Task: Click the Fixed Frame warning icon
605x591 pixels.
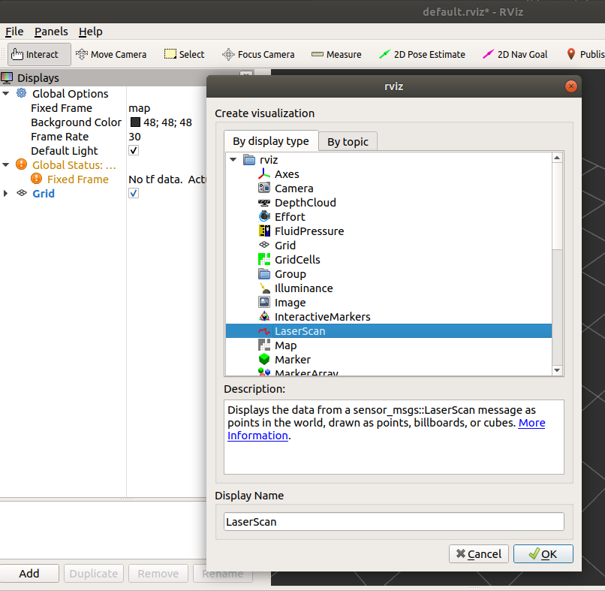Action: point(36,179)
